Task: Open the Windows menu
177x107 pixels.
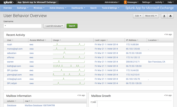Action: click(39, 8)
